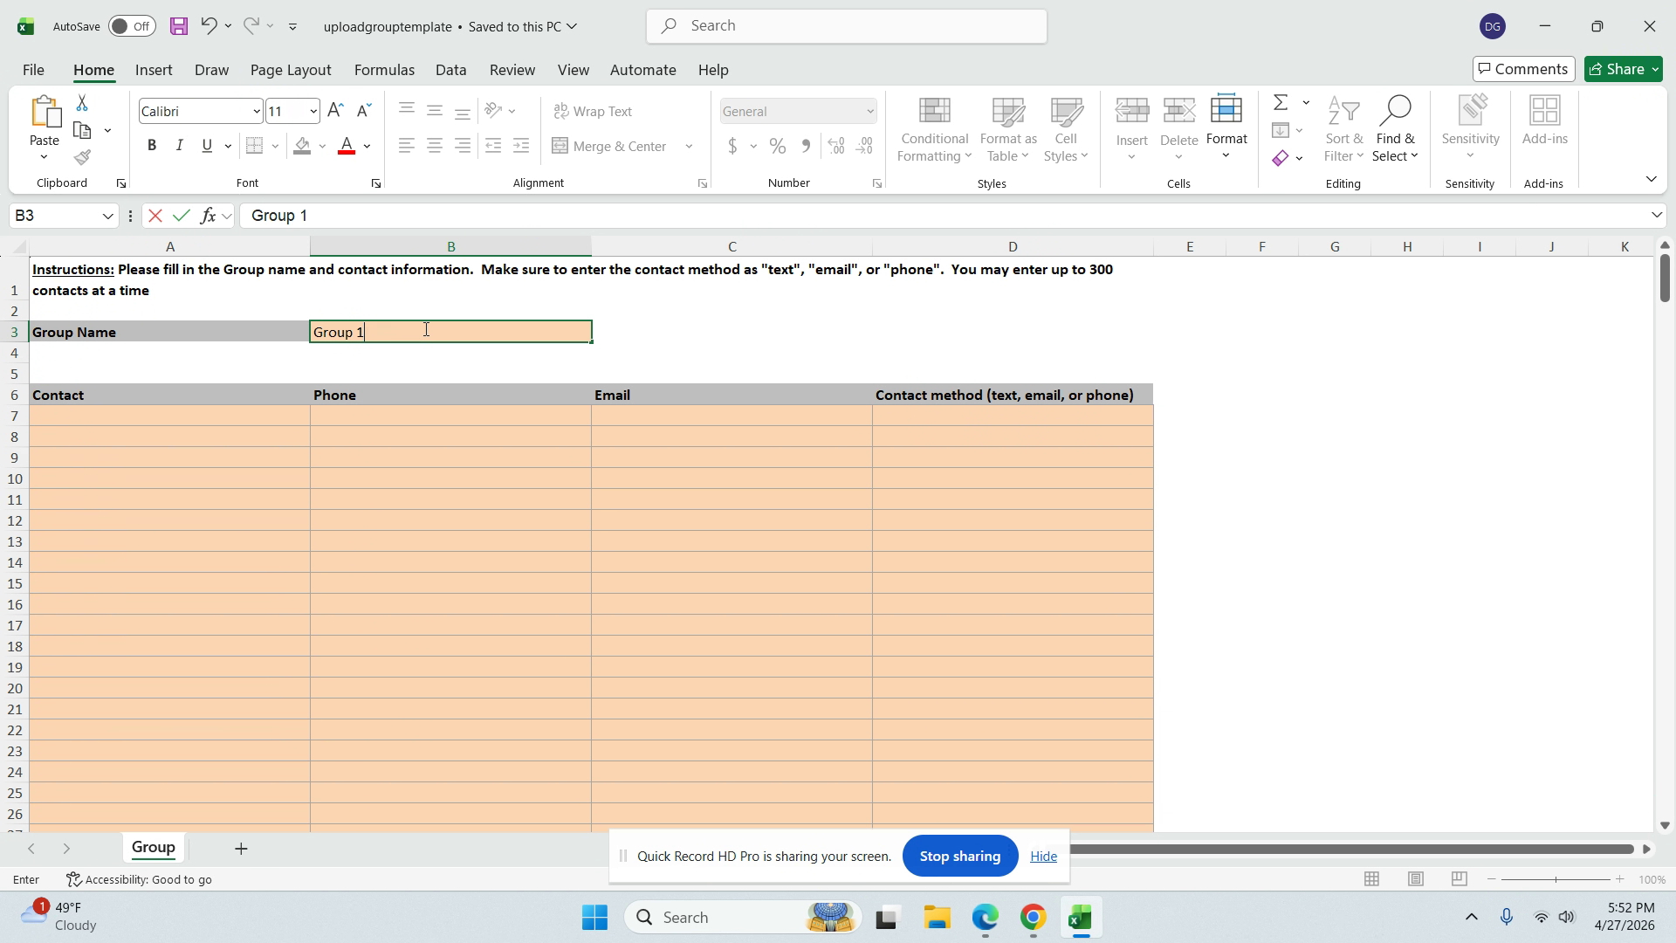
Task: Click the Save icon in title bar
Action: click(x=179, y=26)
